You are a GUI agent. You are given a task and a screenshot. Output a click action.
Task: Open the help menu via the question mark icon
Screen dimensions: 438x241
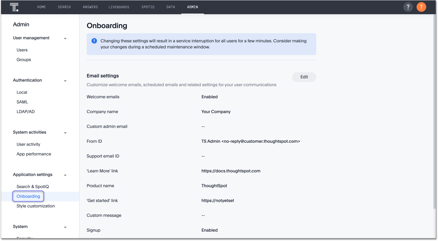408,7
